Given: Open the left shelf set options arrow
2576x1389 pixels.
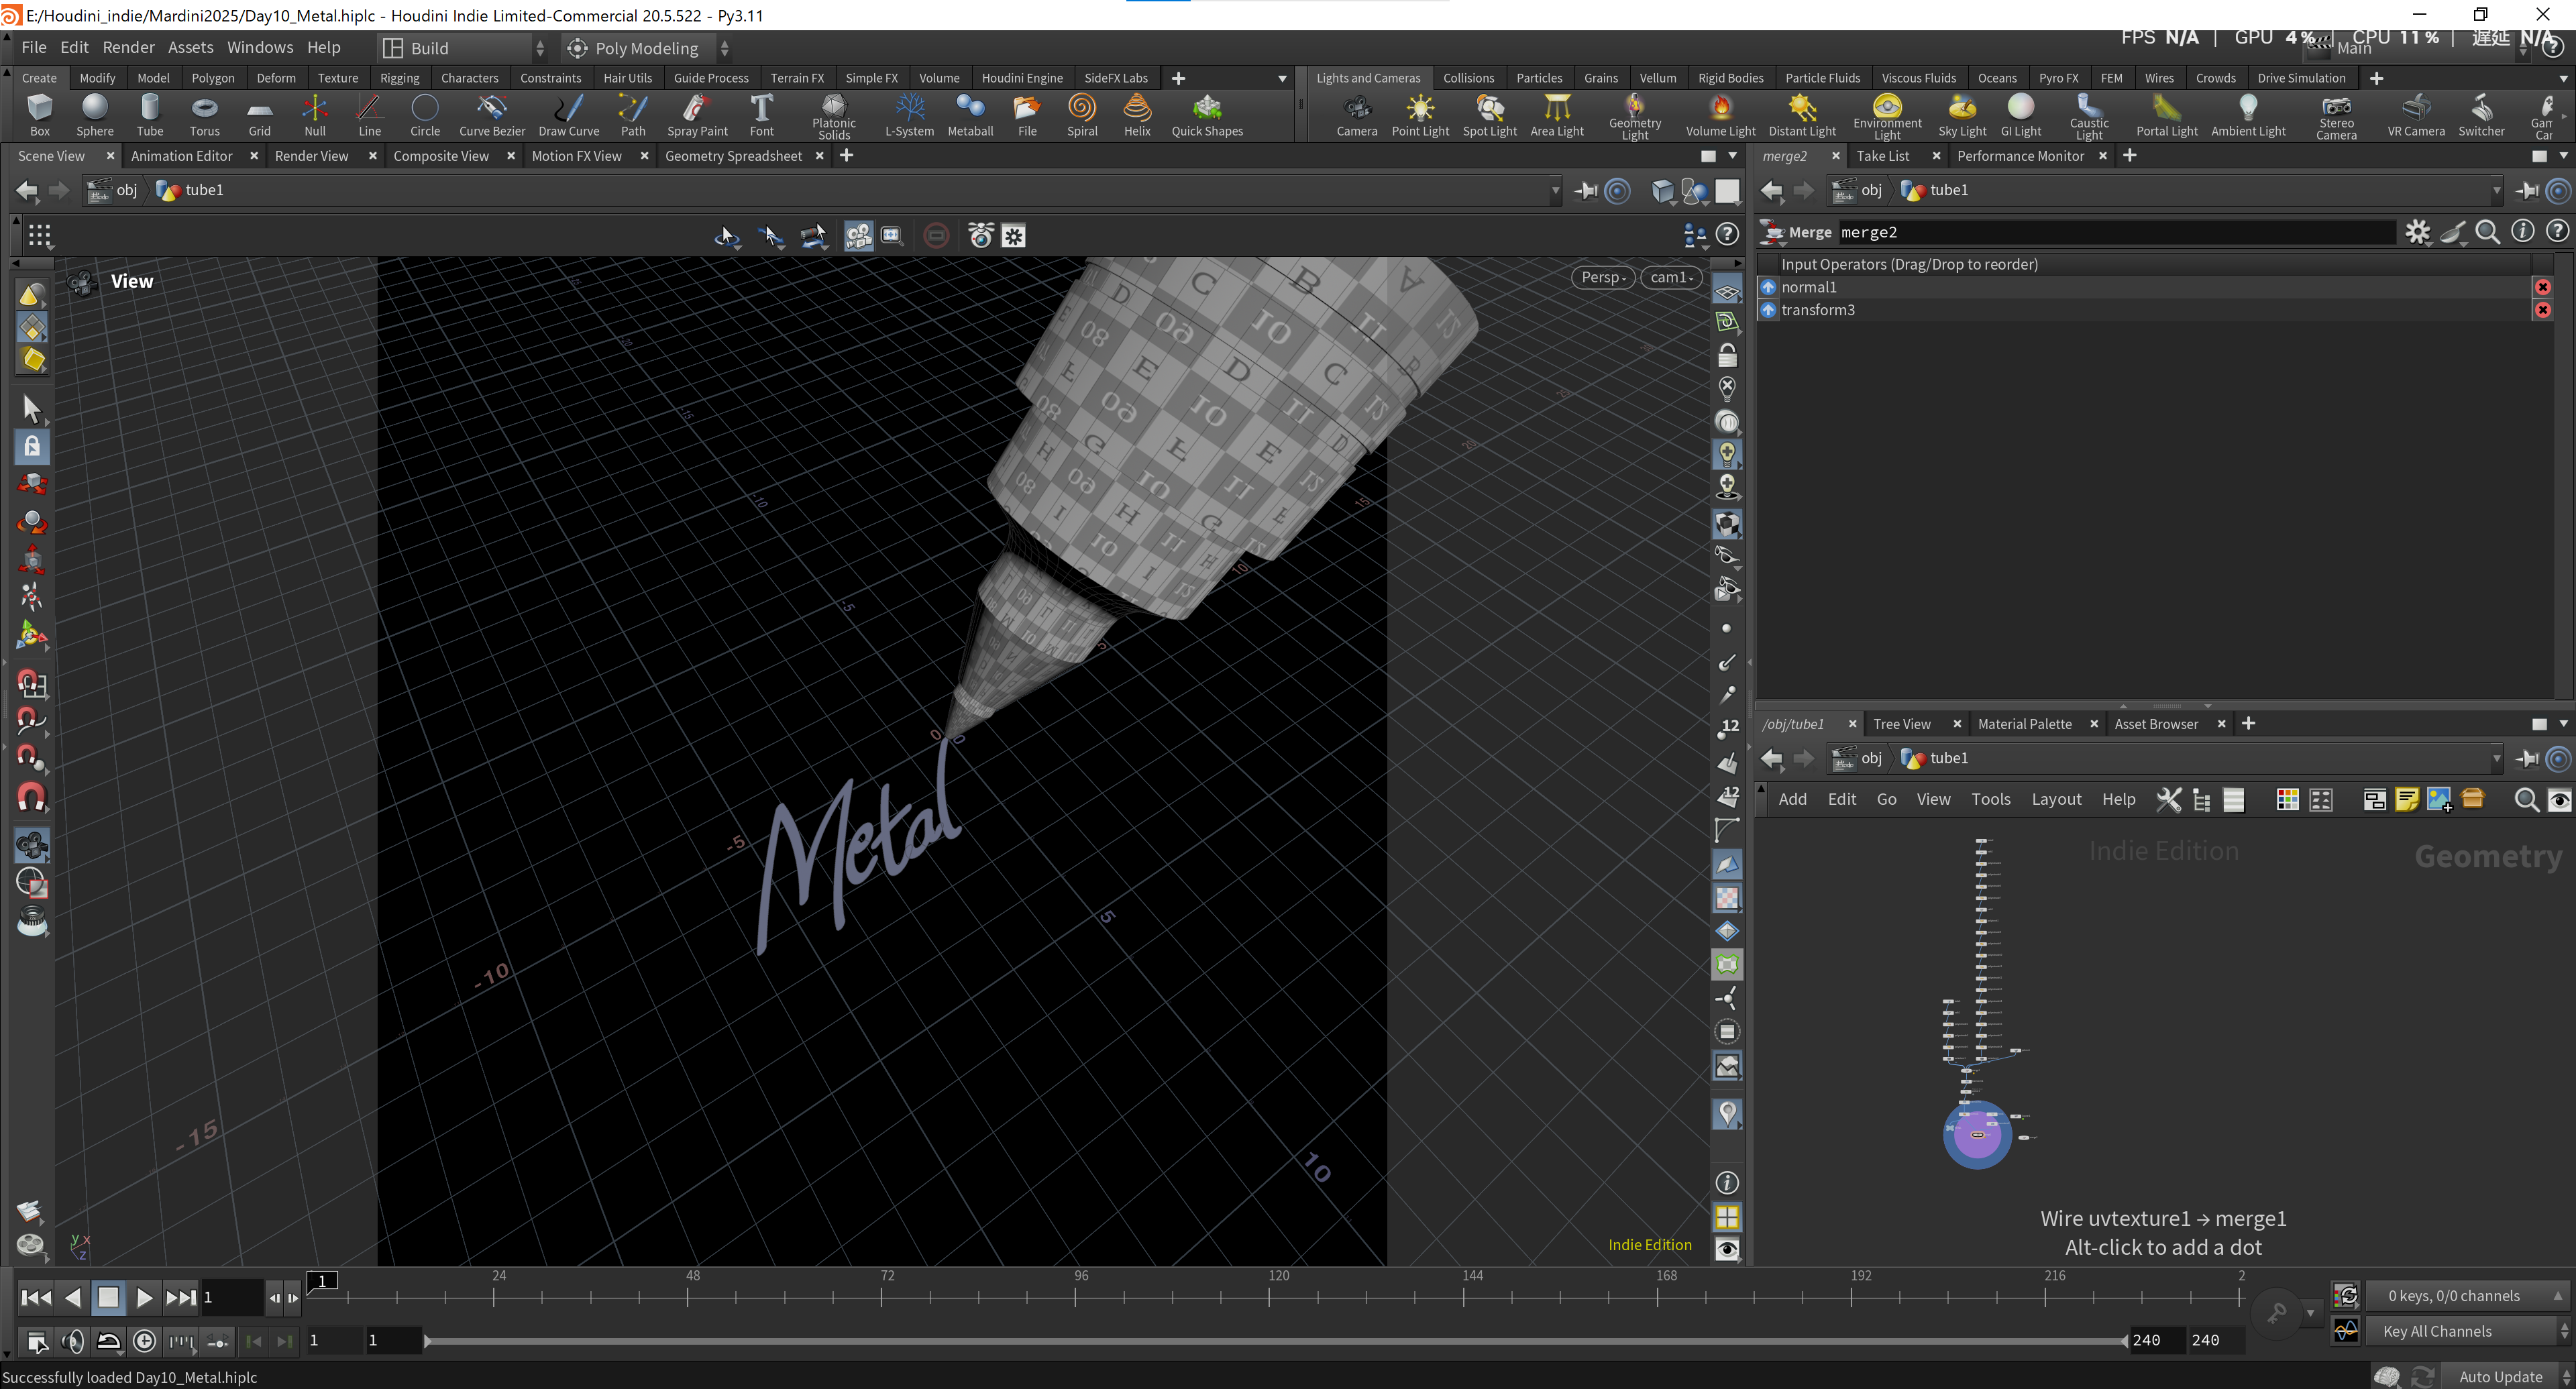Looking at the screenshot, I should point(1283,78).
